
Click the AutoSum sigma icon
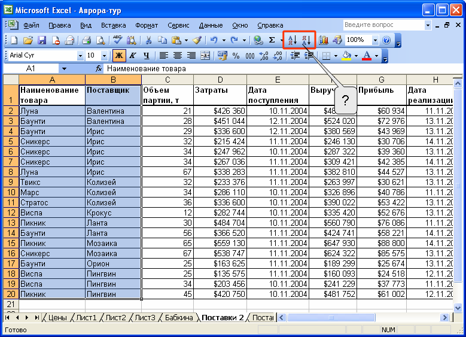272,40
